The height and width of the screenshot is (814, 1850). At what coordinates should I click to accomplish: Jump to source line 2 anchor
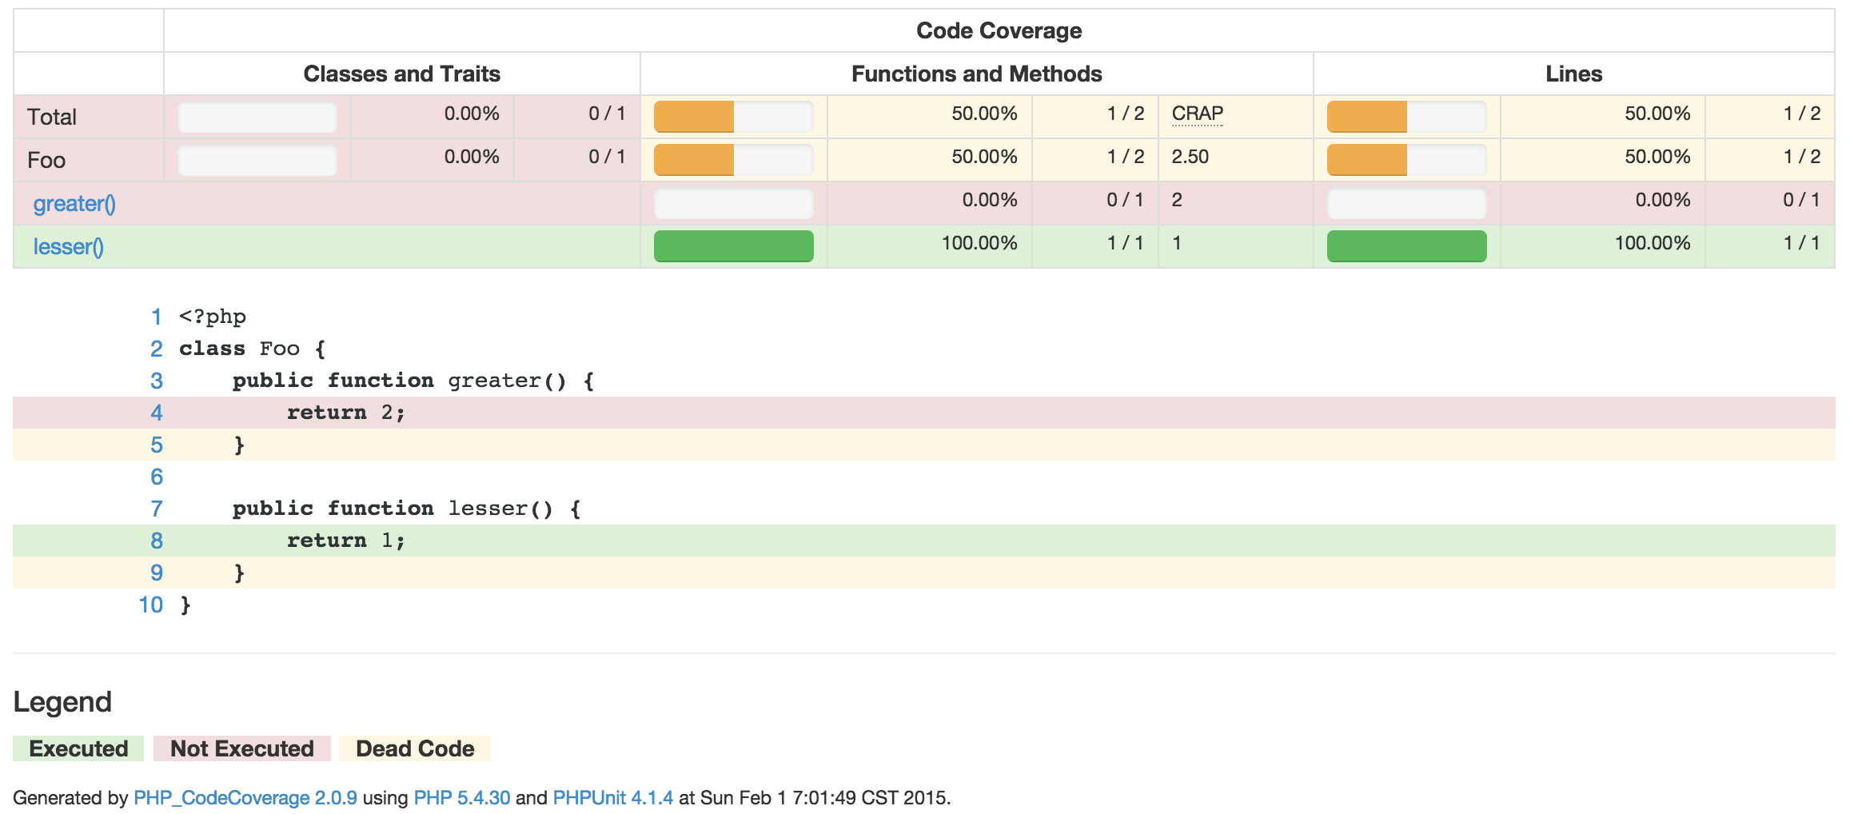[157, 349]
